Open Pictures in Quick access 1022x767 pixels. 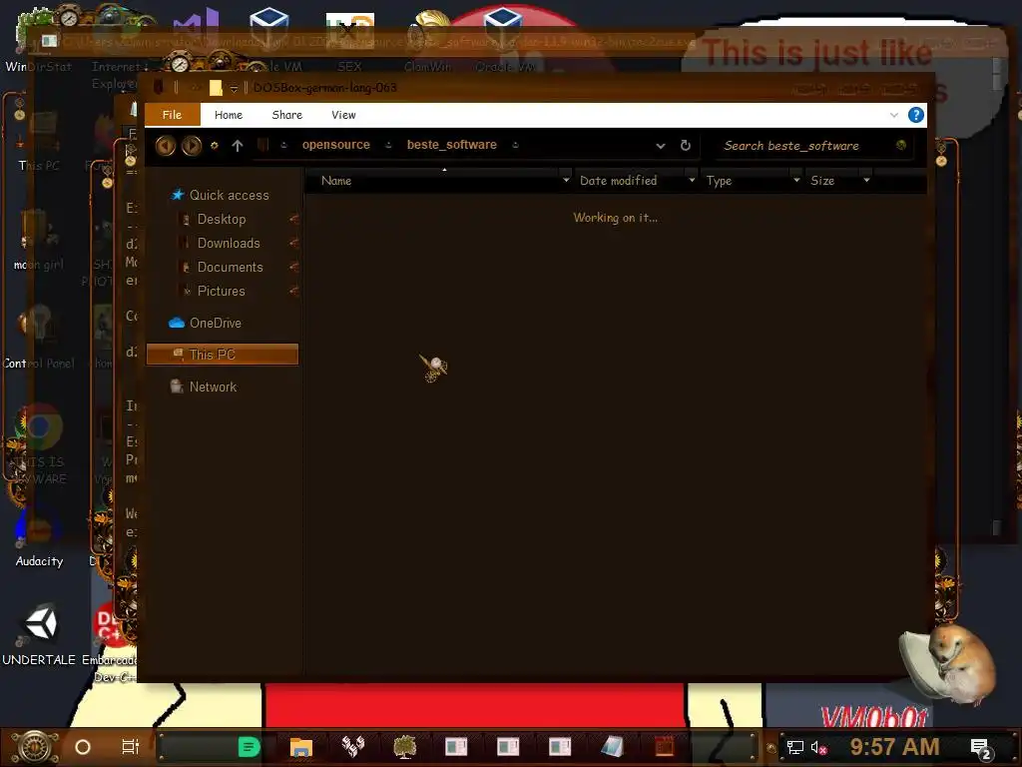pos(221,292)
